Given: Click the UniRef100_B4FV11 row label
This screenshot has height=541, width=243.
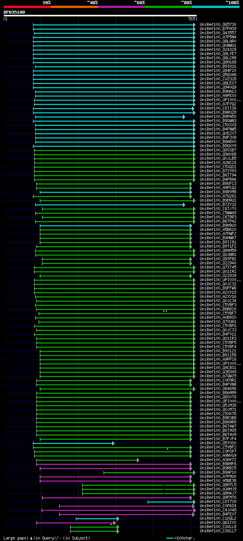Looking at the screenshot, I should click(x=218, y=334).
